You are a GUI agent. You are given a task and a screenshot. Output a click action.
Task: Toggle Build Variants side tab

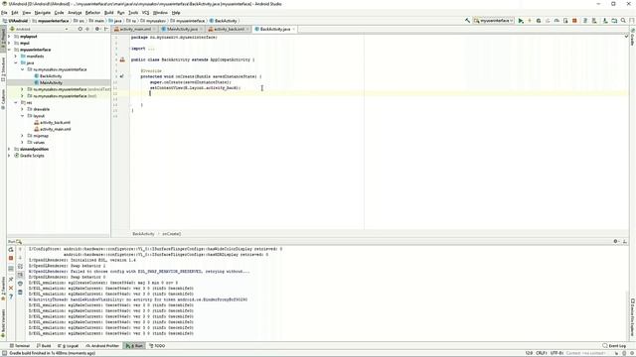(x=3, y=322)
